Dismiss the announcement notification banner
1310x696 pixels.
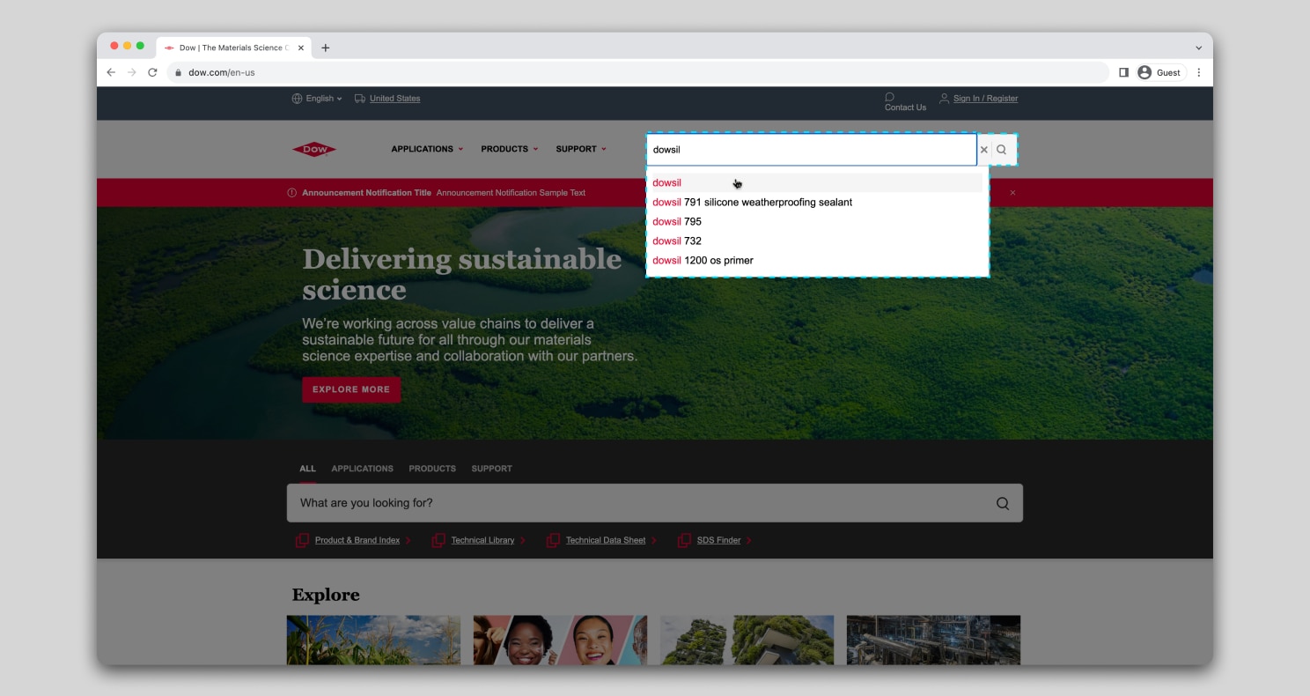click(1012, 192)
